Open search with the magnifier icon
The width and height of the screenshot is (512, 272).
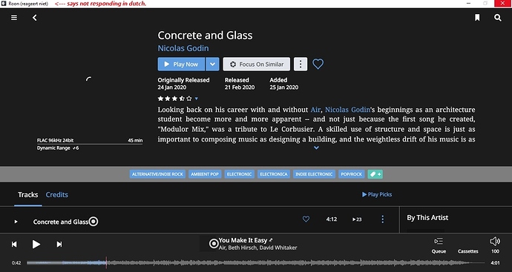[498, 18]
